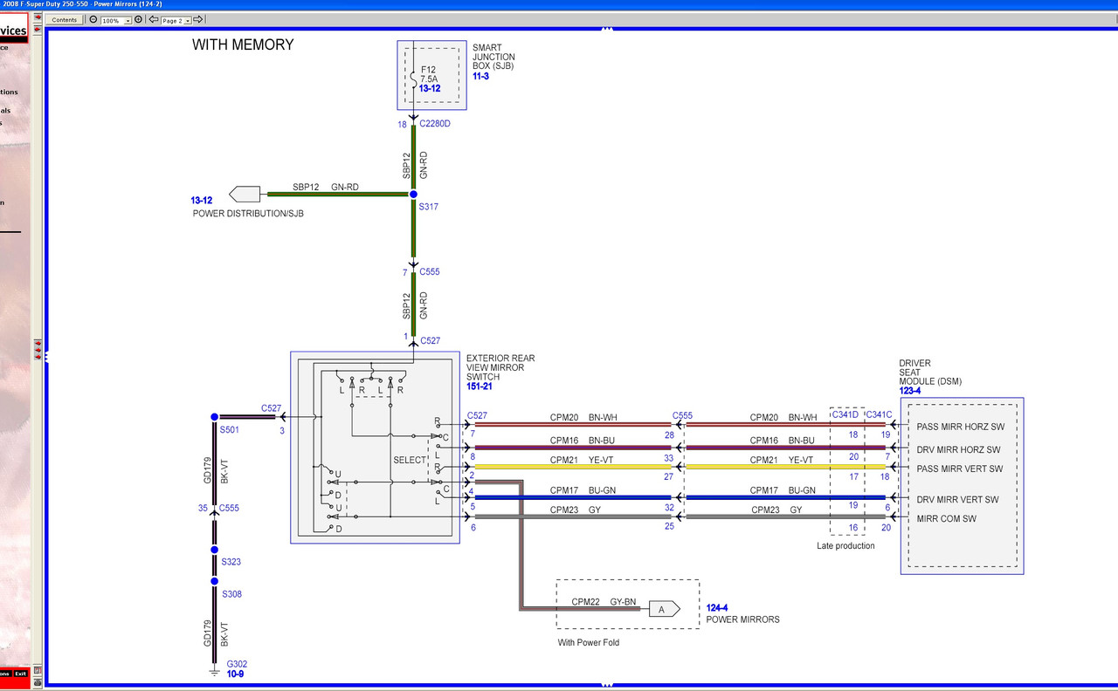Click the SMART JUNCTION BOX (SJB) label
Screen dimensions: 1118x691
[493, 58]
